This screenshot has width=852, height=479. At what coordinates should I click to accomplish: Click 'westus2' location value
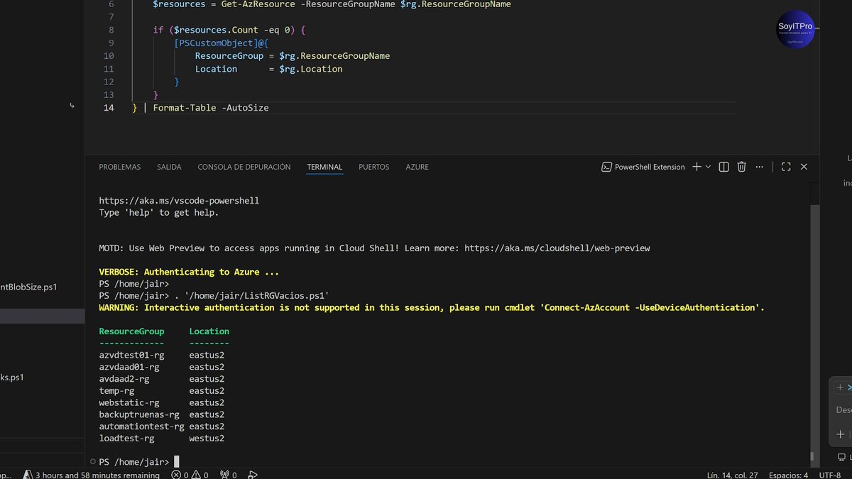click(x=207, y=439)
